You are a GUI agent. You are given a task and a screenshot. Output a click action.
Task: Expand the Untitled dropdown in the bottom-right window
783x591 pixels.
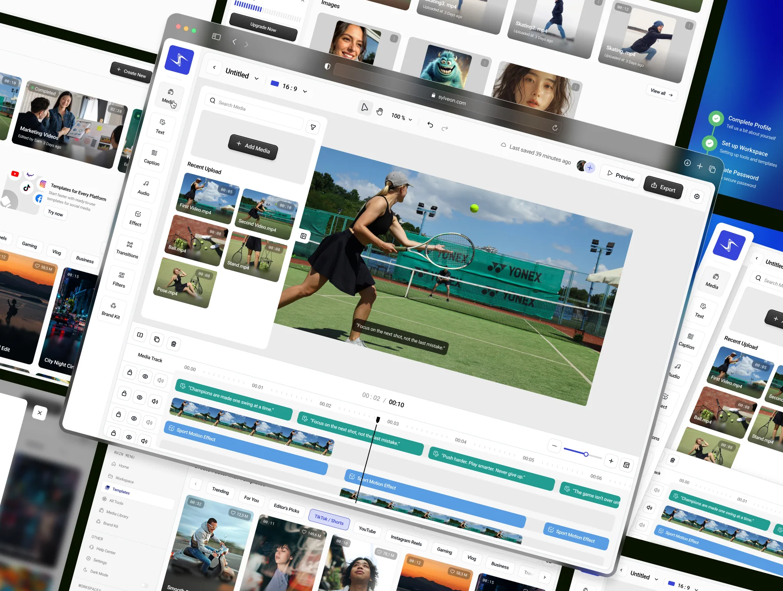[x=656, y=579]
